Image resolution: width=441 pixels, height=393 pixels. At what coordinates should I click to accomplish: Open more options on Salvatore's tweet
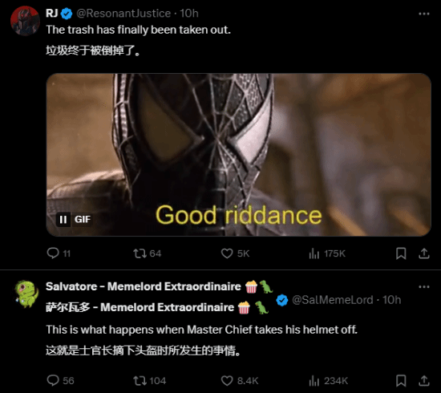pos(424,286)
